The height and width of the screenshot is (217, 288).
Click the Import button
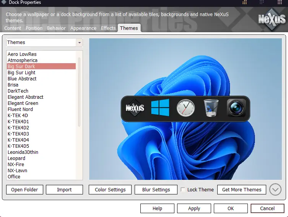coord(64,189)
